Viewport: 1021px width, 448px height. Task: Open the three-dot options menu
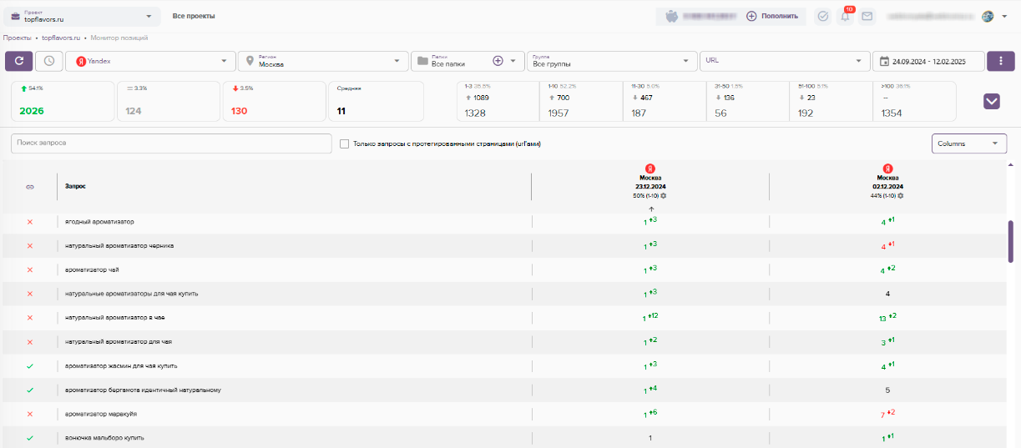pos(1001,61)
